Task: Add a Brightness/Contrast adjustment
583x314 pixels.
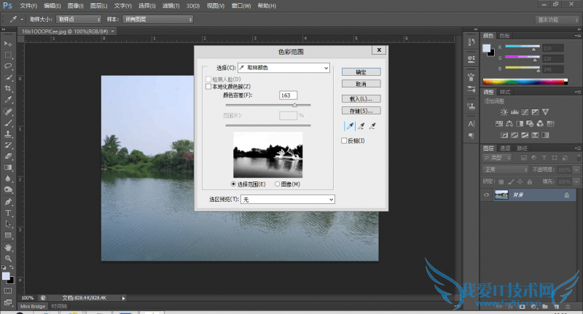Action: coord(504,111)
